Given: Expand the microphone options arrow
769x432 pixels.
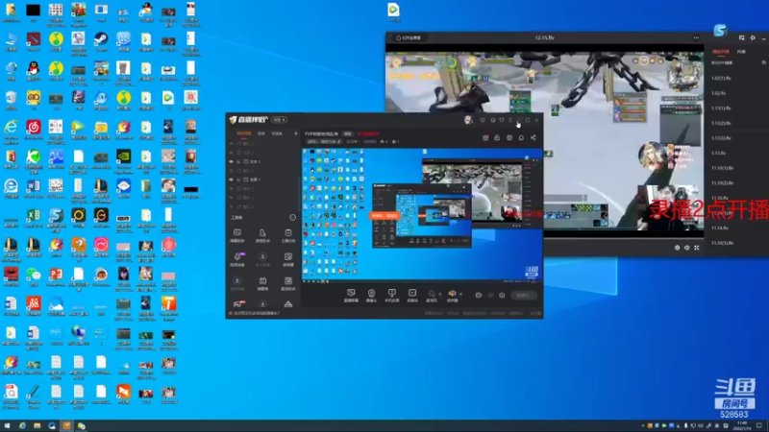Looking at the screenshot, I should 439,294.
